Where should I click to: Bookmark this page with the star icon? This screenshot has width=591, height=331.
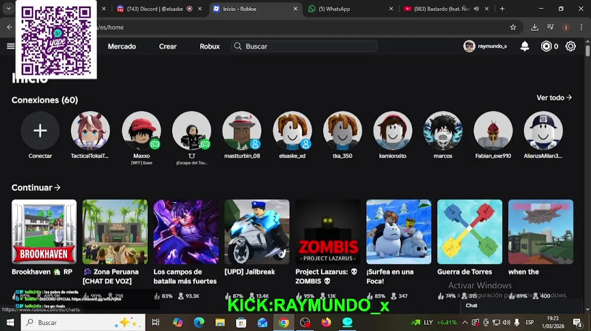pyautogui.click(x=513, y=27)
